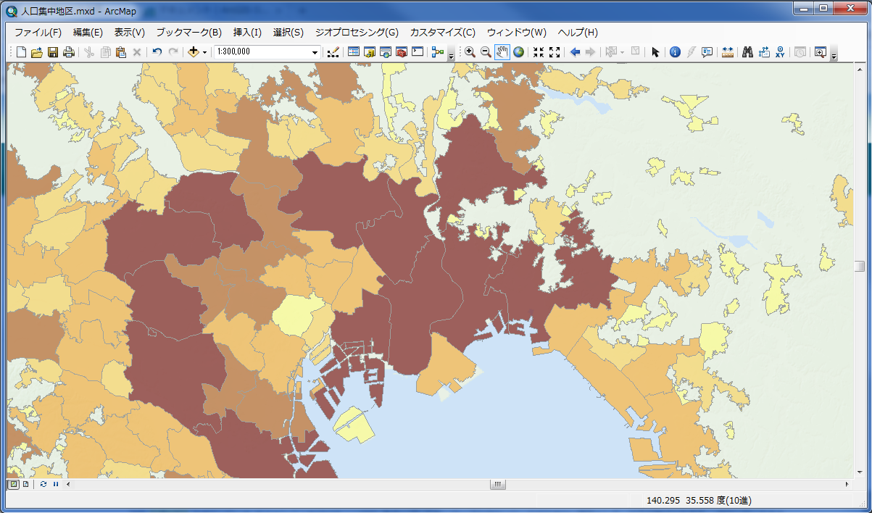This screenshot has width=872, height=513.
Task: Select the Identify tool
Action: click(x=673, y=51)
